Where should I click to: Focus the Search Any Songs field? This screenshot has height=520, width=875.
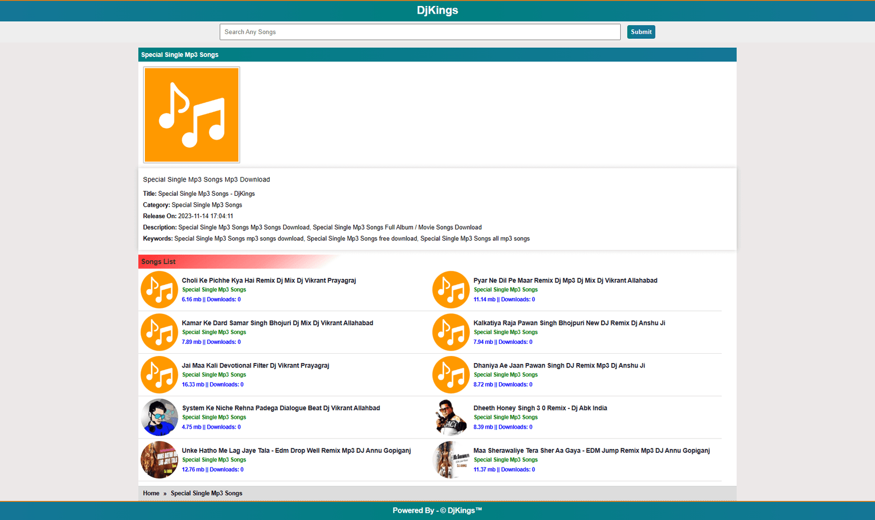coord(419,32)
